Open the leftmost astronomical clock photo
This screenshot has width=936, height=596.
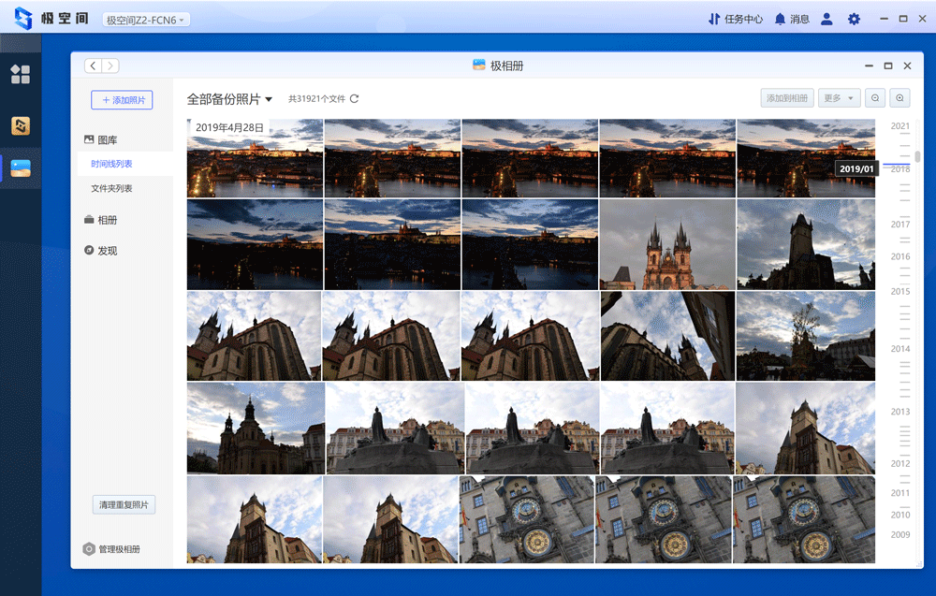(526, 519)
